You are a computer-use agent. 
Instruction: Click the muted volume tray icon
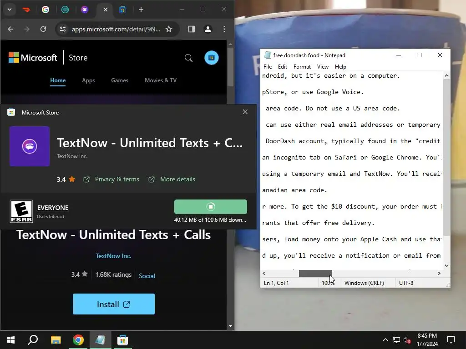tap(407, 340)
